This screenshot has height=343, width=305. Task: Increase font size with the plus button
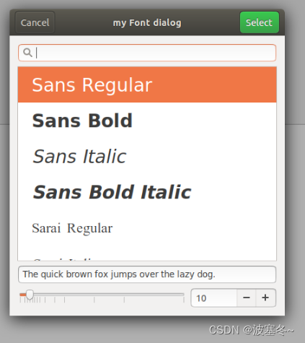coord(265,298)
